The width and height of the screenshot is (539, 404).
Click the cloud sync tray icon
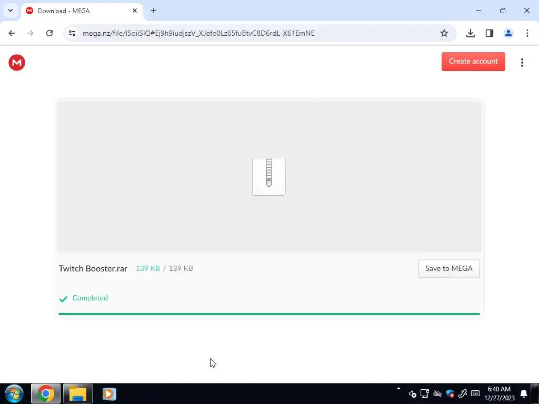437,393
